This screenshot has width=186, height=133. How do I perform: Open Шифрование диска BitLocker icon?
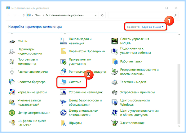12,123
